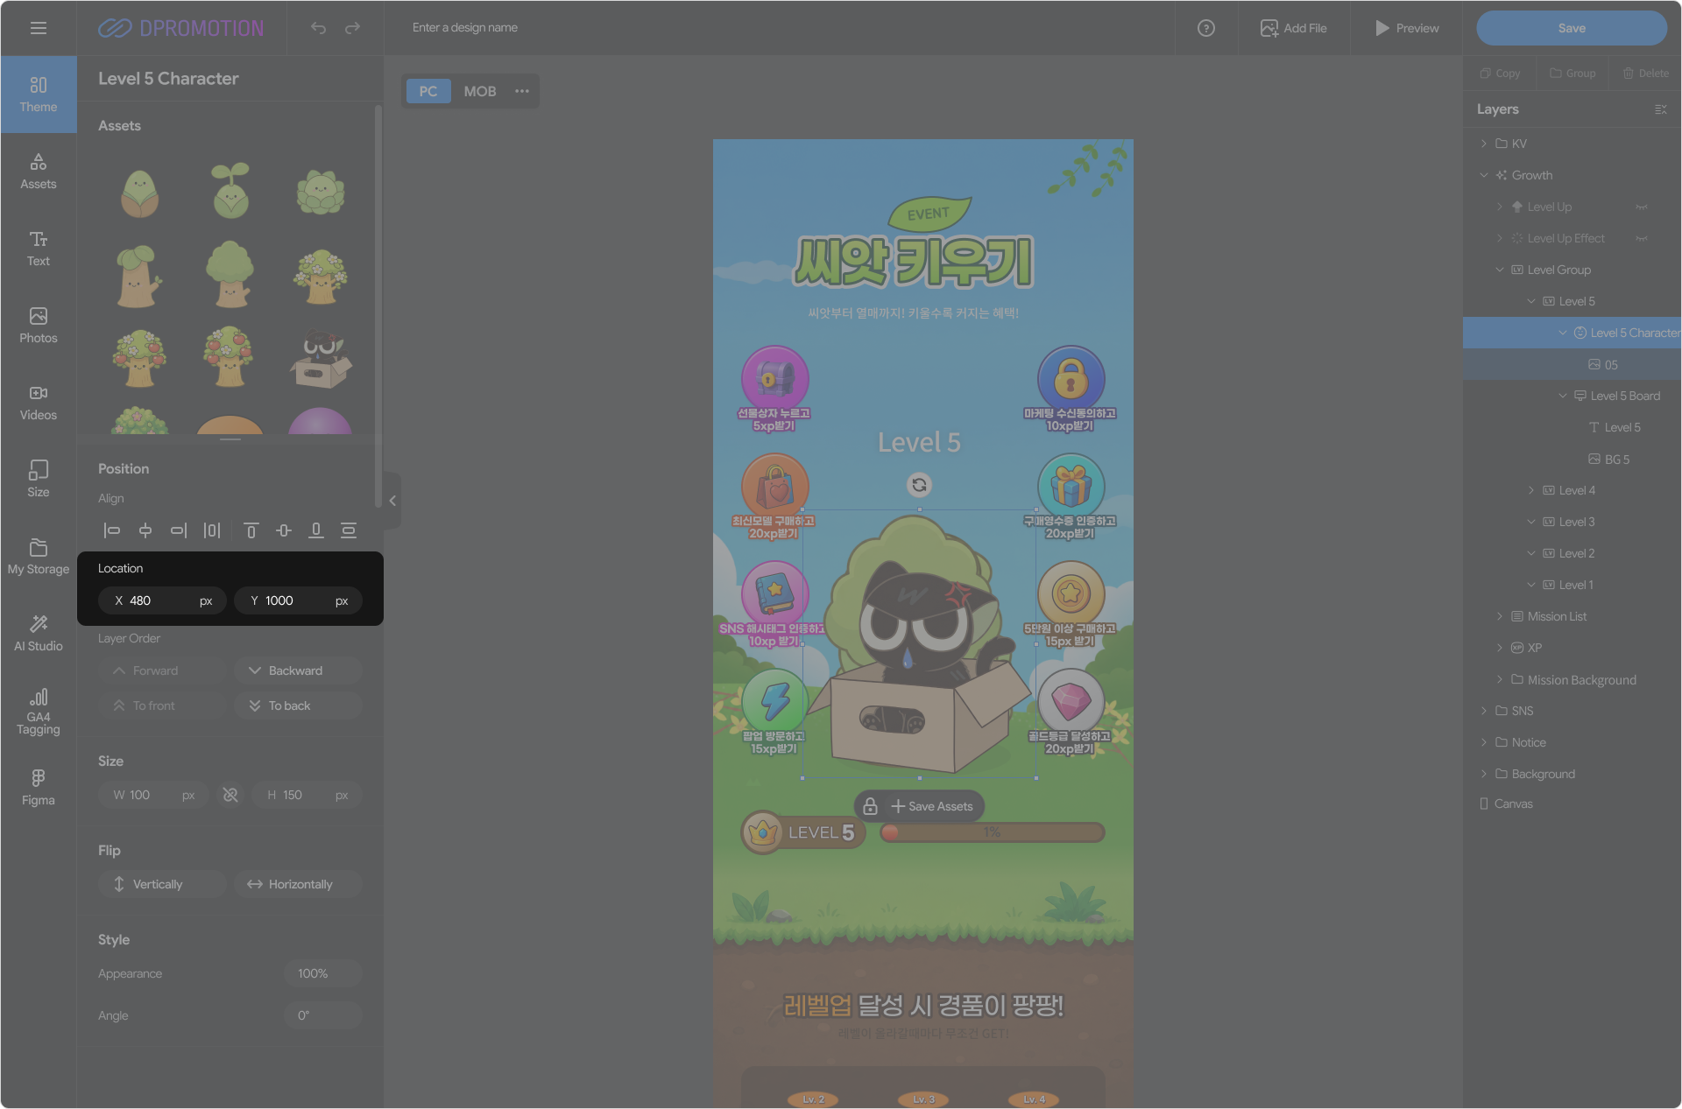Toggle visibility of Level Up layer
Screen dimensions: 1682x1109
(1642, 207)
